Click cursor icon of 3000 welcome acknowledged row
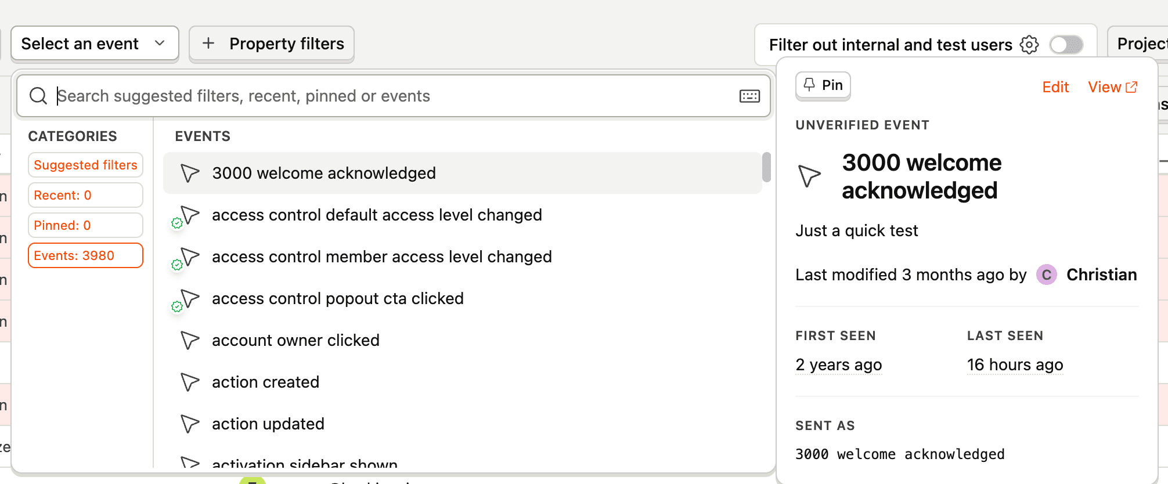This screenshot has width=1168, height=484. click(x=190, y=173)
